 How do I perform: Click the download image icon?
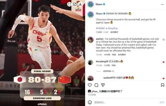click(x=80, y=4)
